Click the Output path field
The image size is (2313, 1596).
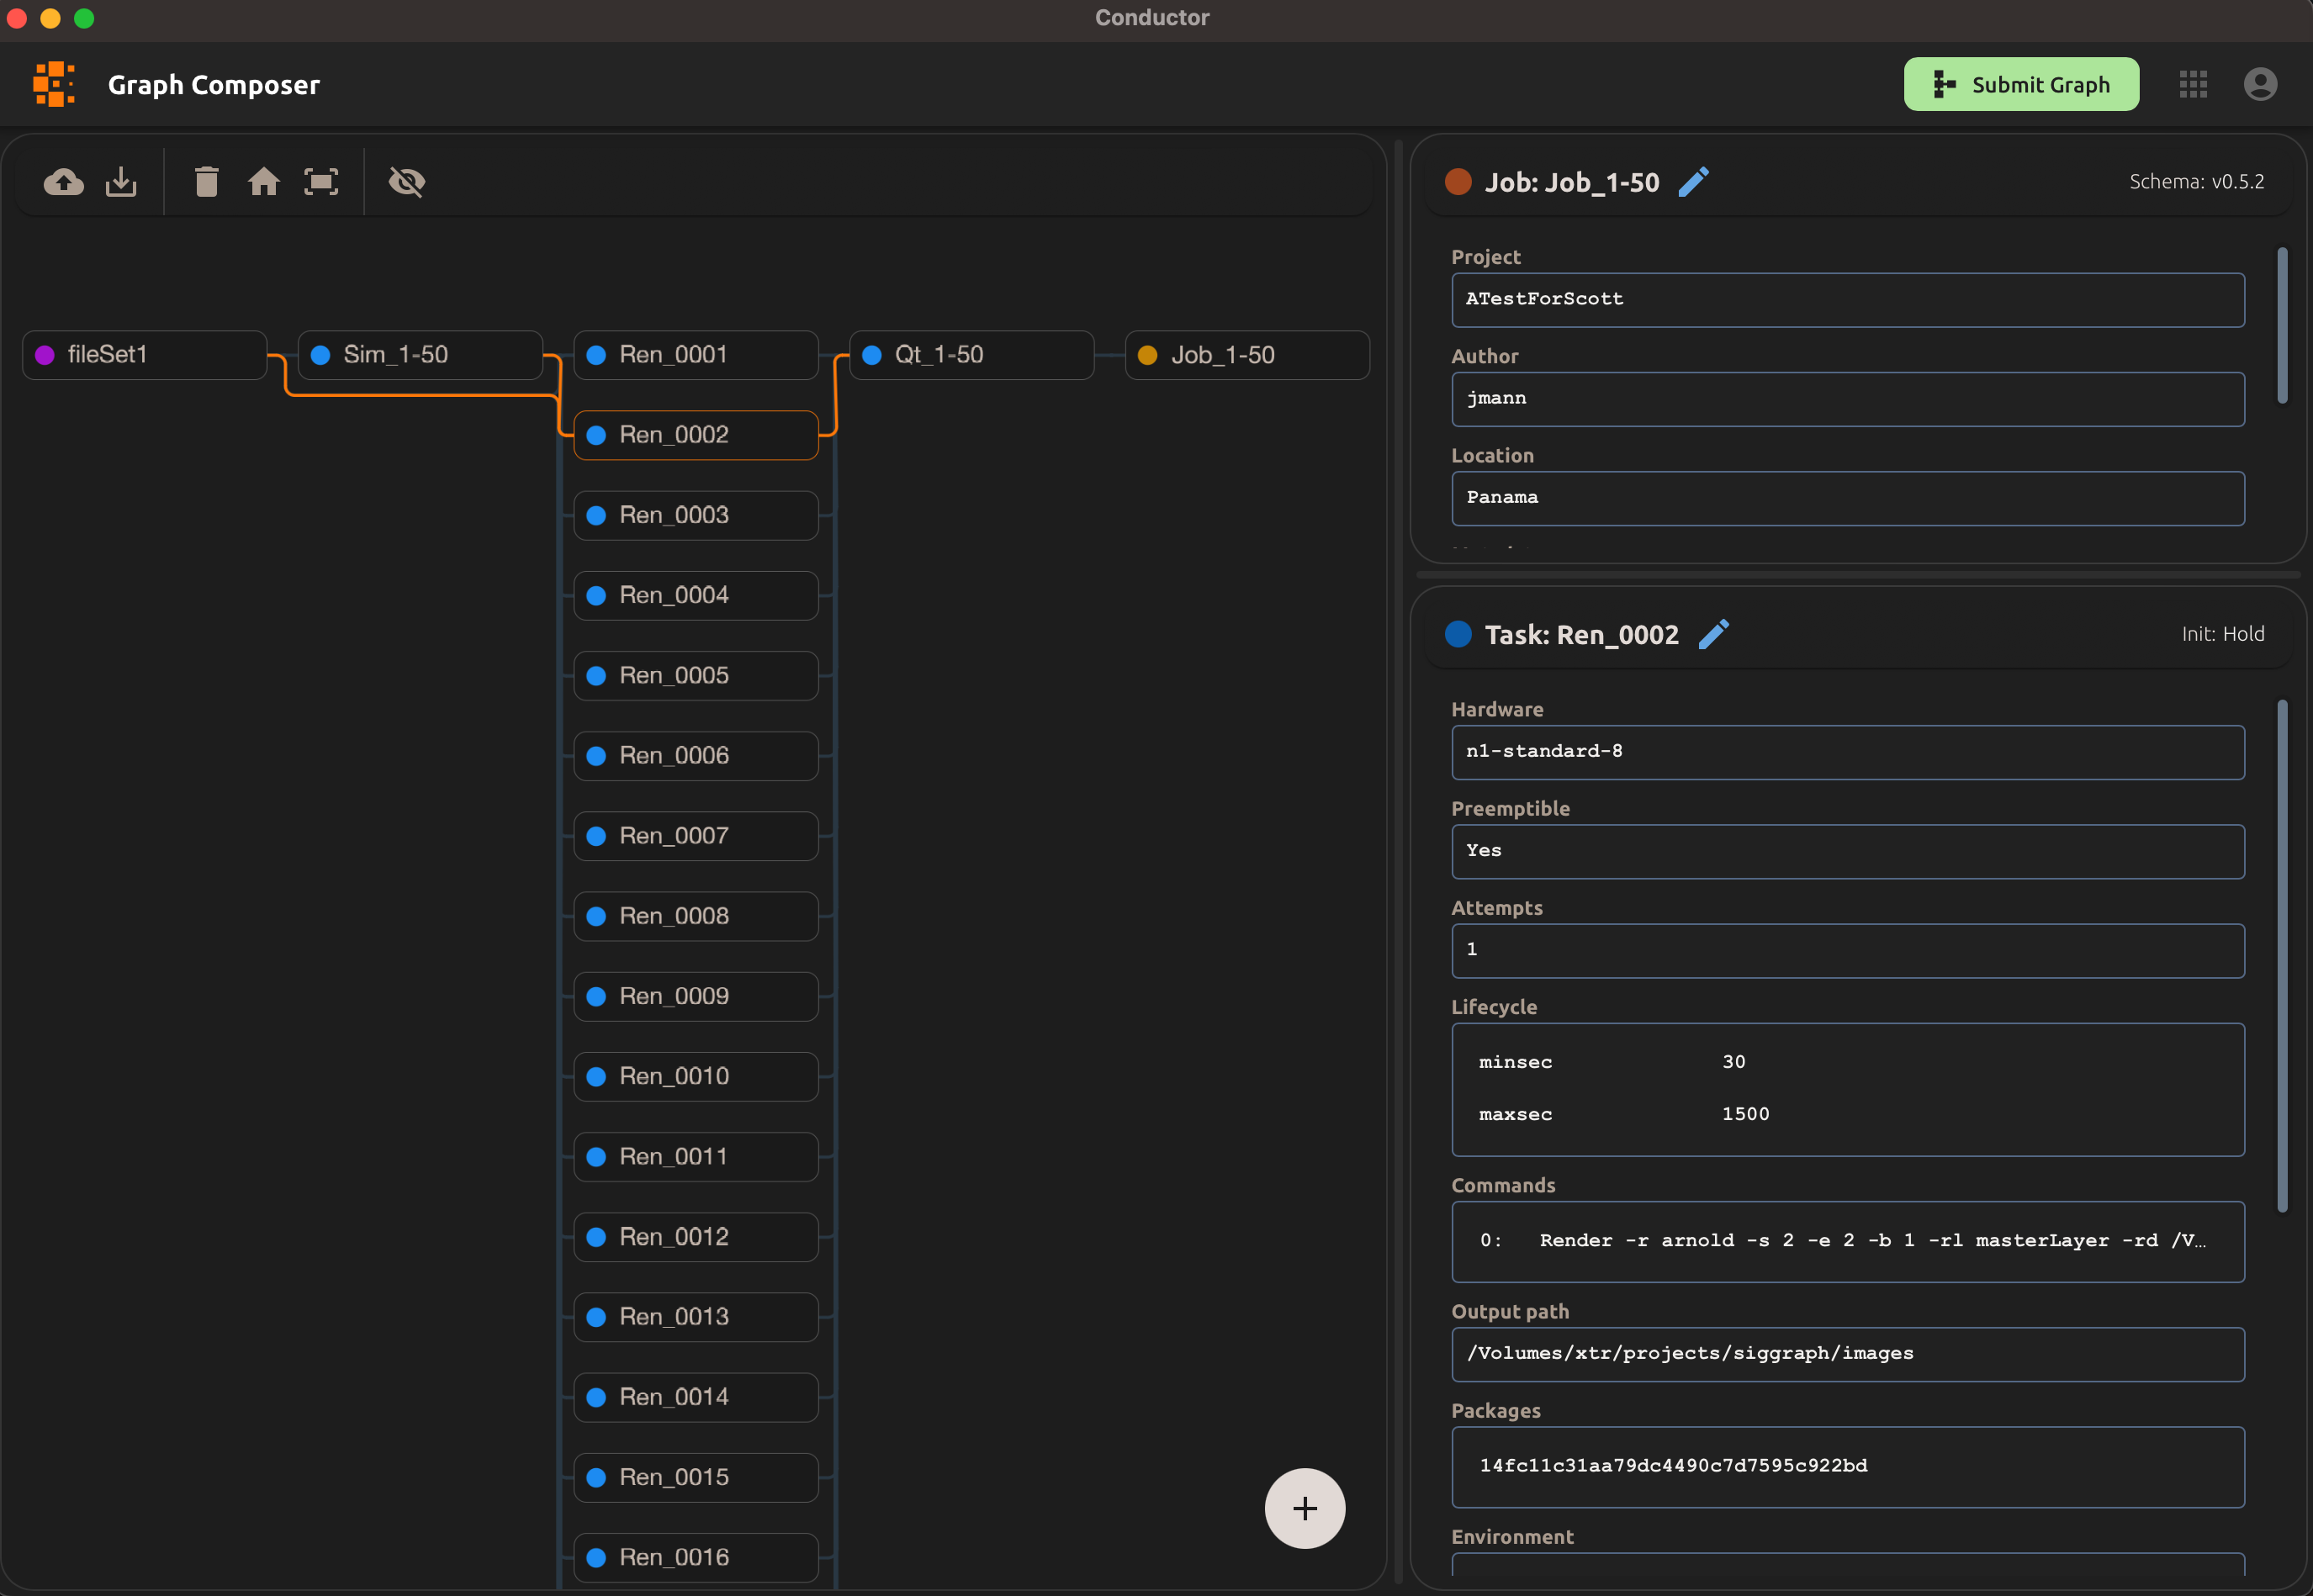pos(1848,1354)
